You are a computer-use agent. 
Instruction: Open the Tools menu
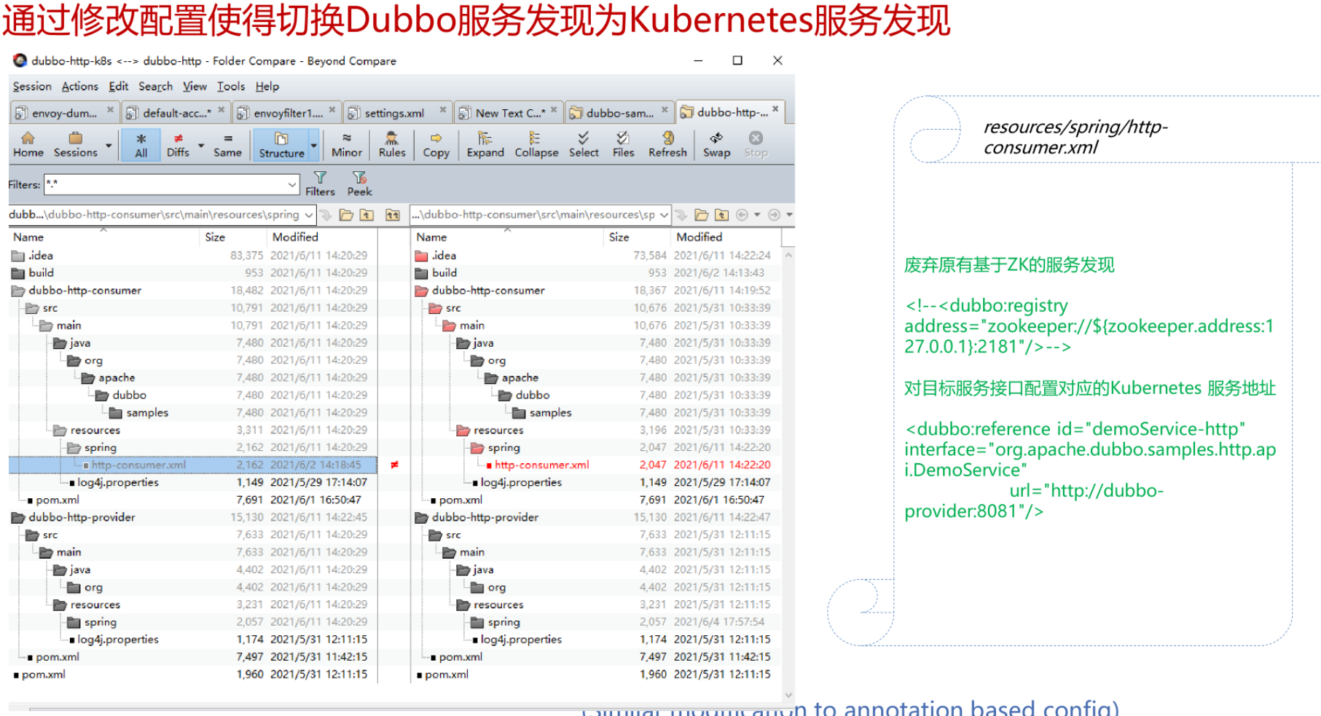231,86
